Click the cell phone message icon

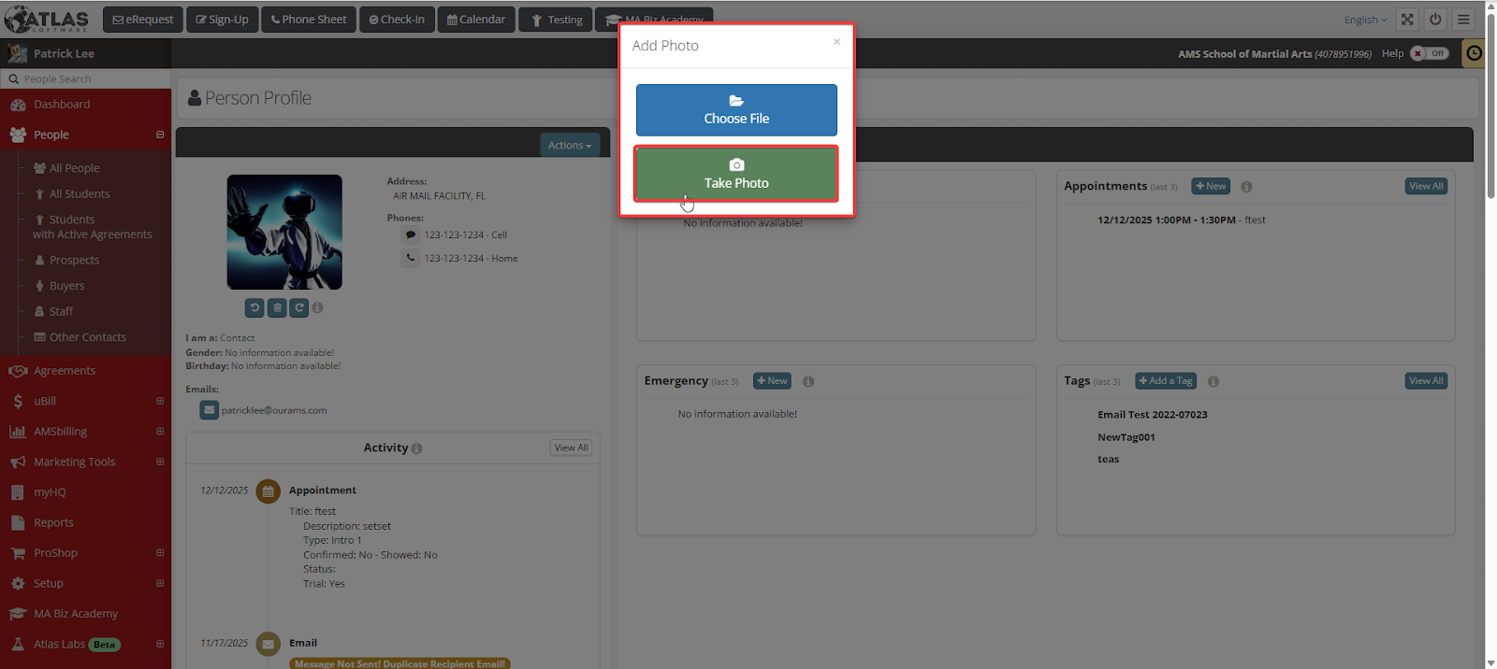(411, 235)
